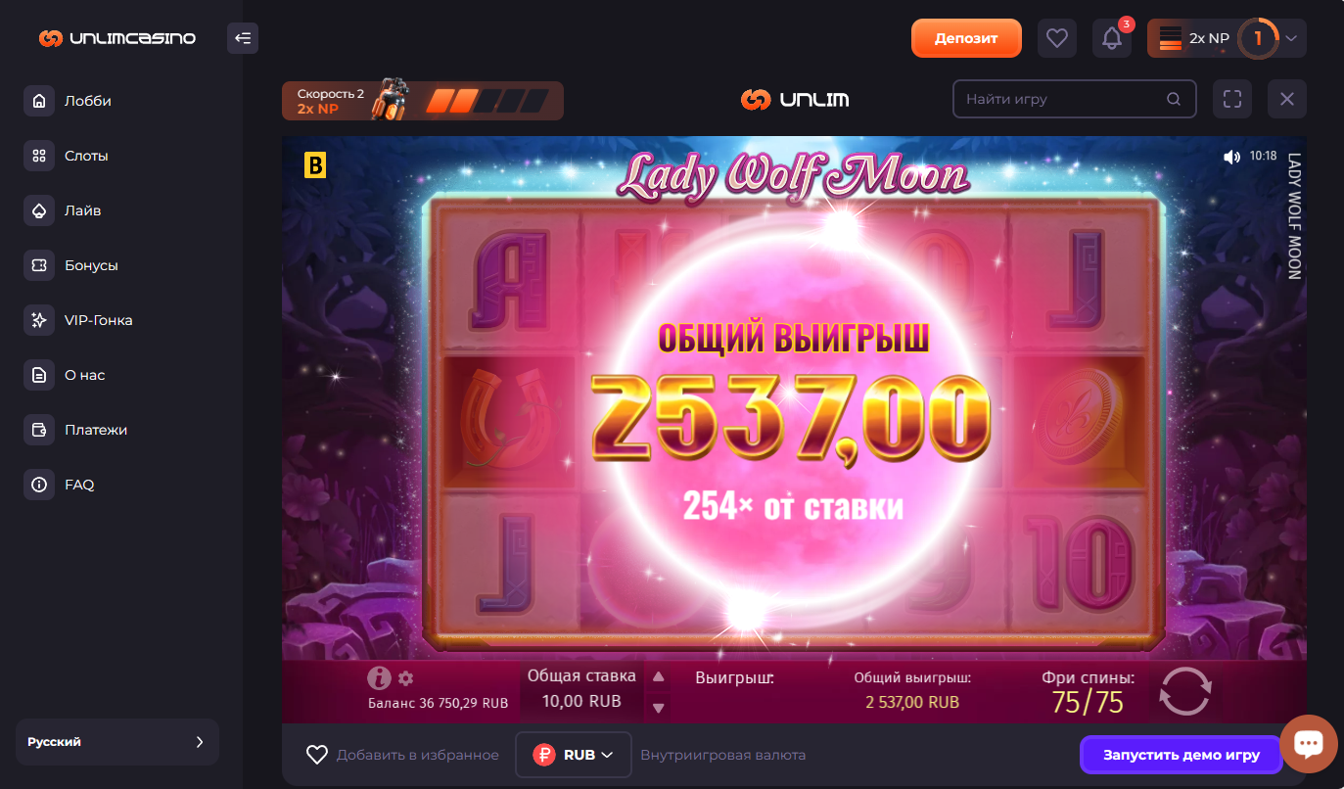
Task: Switch the game to fullscreen mode
Action: 1232,99
